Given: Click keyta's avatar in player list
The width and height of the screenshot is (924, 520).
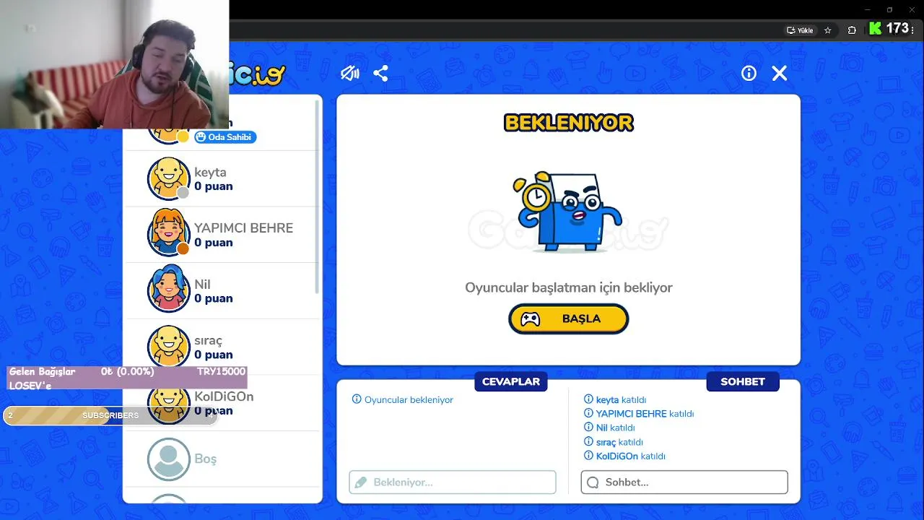Looking at the screenshot, I should 169,178.
